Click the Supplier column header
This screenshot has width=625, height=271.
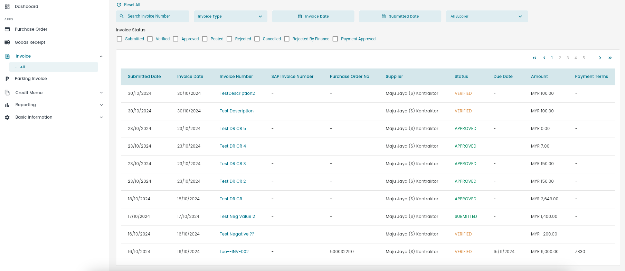click(x=394, y=77)
